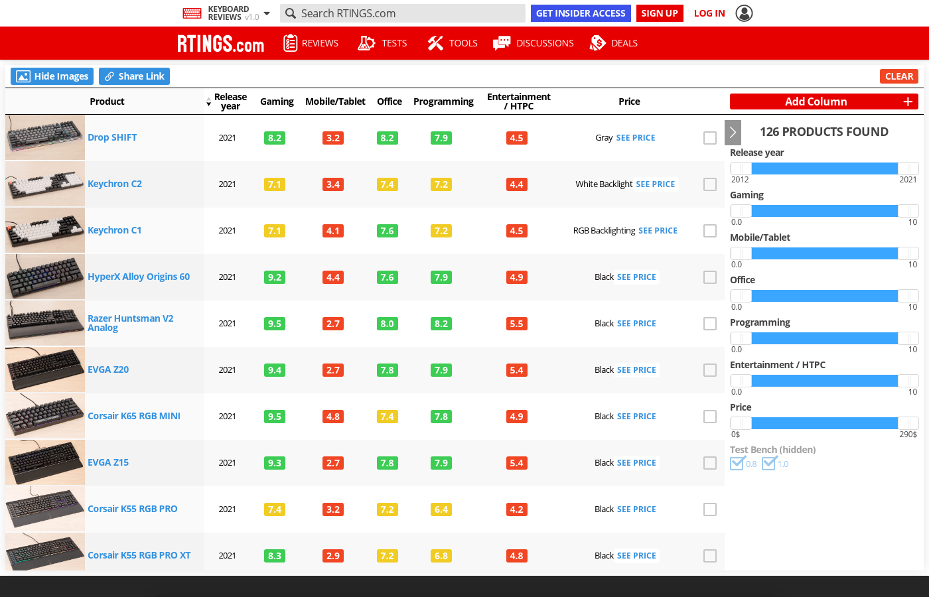929x597 pixels.
Task: Click the Corsair K55 RGB PRO thumbnail
Action: tap(45, 509)
